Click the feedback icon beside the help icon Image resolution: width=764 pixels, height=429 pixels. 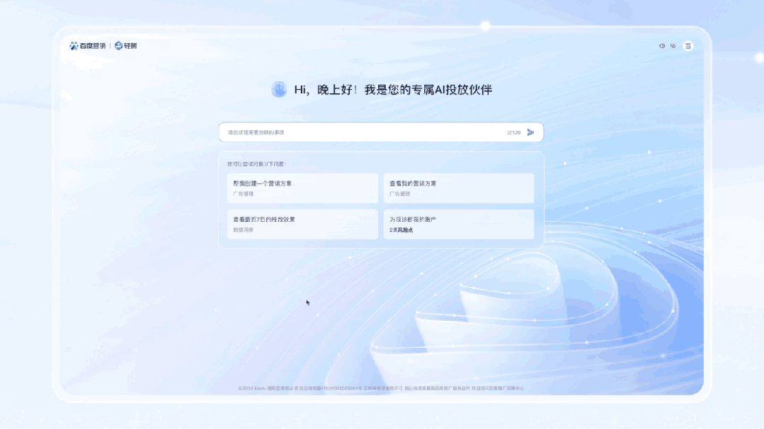coord(673,45)
